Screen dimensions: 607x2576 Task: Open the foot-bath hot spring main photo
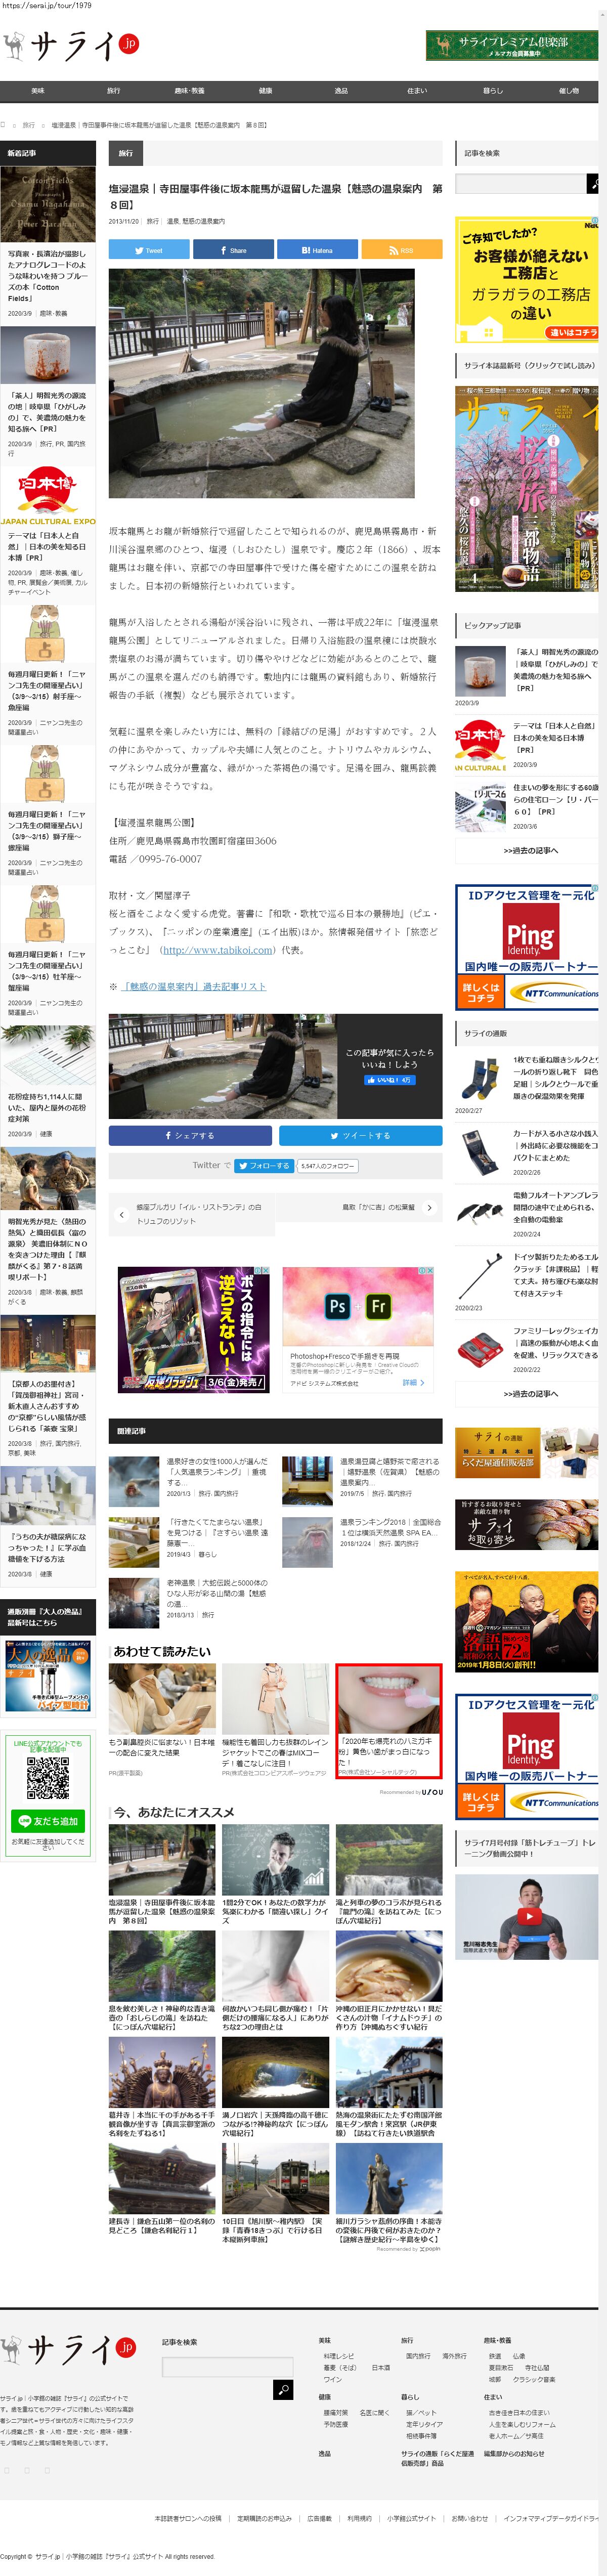[x=261, y=384]
